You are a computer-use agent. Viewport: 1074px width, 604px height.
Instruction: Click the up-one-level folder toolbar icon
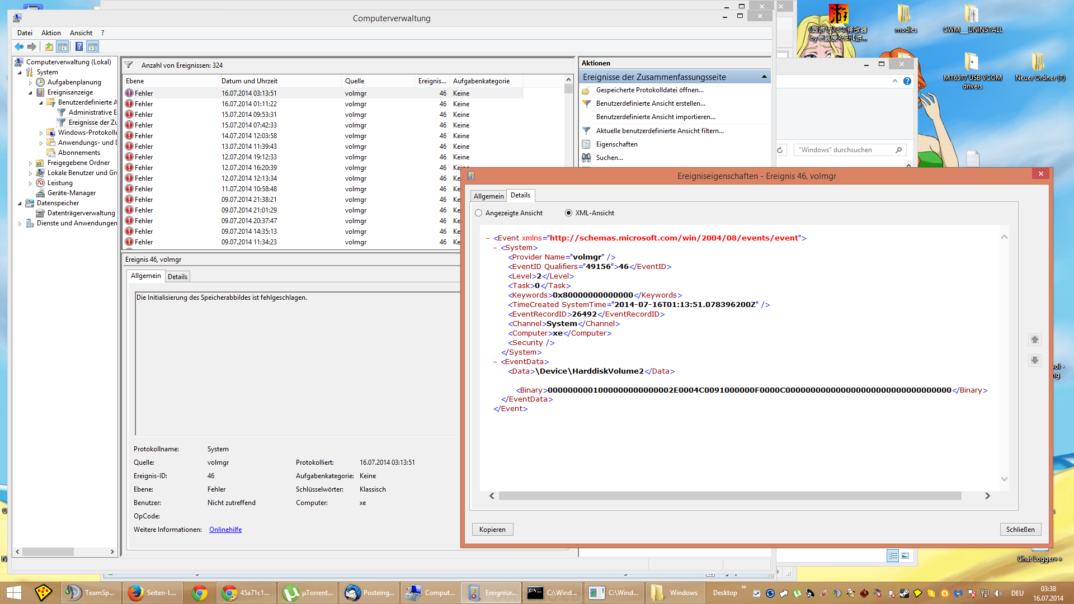point(49,47)
